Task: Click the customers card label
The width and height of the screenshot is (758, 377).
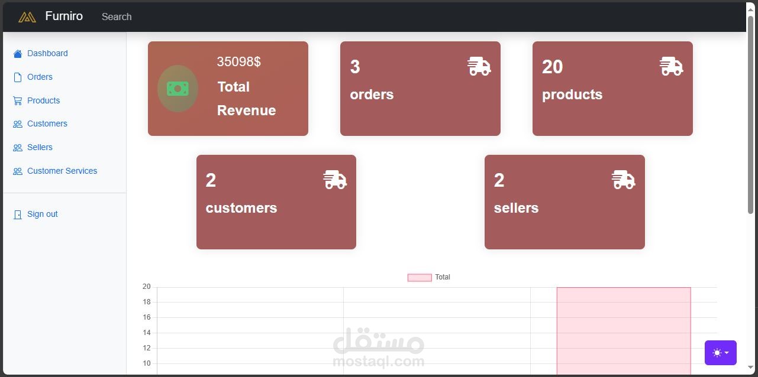Action: tap(241, 208)
